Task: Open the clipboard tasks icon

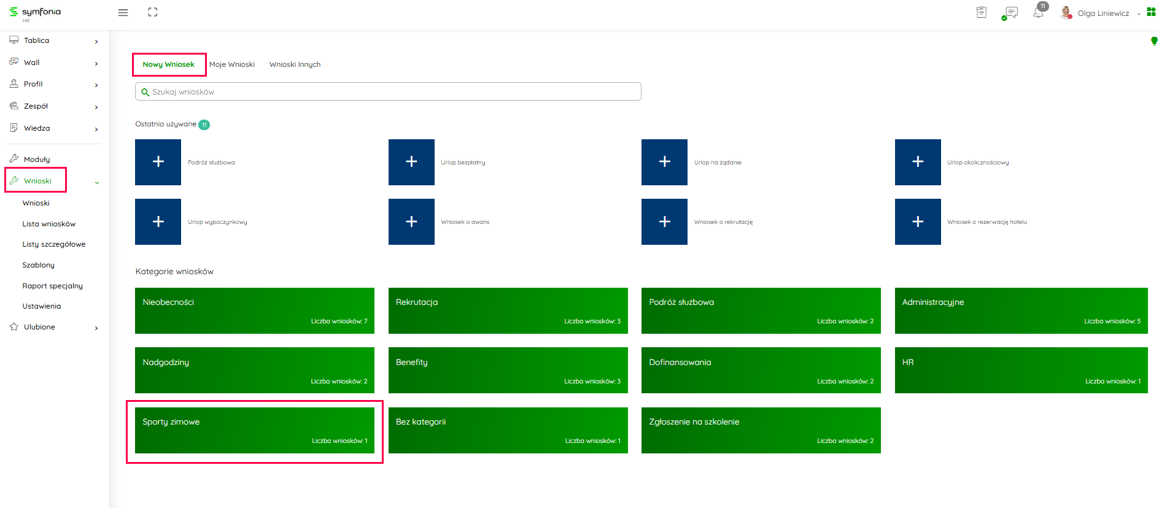Action: (x=981, y=12)
